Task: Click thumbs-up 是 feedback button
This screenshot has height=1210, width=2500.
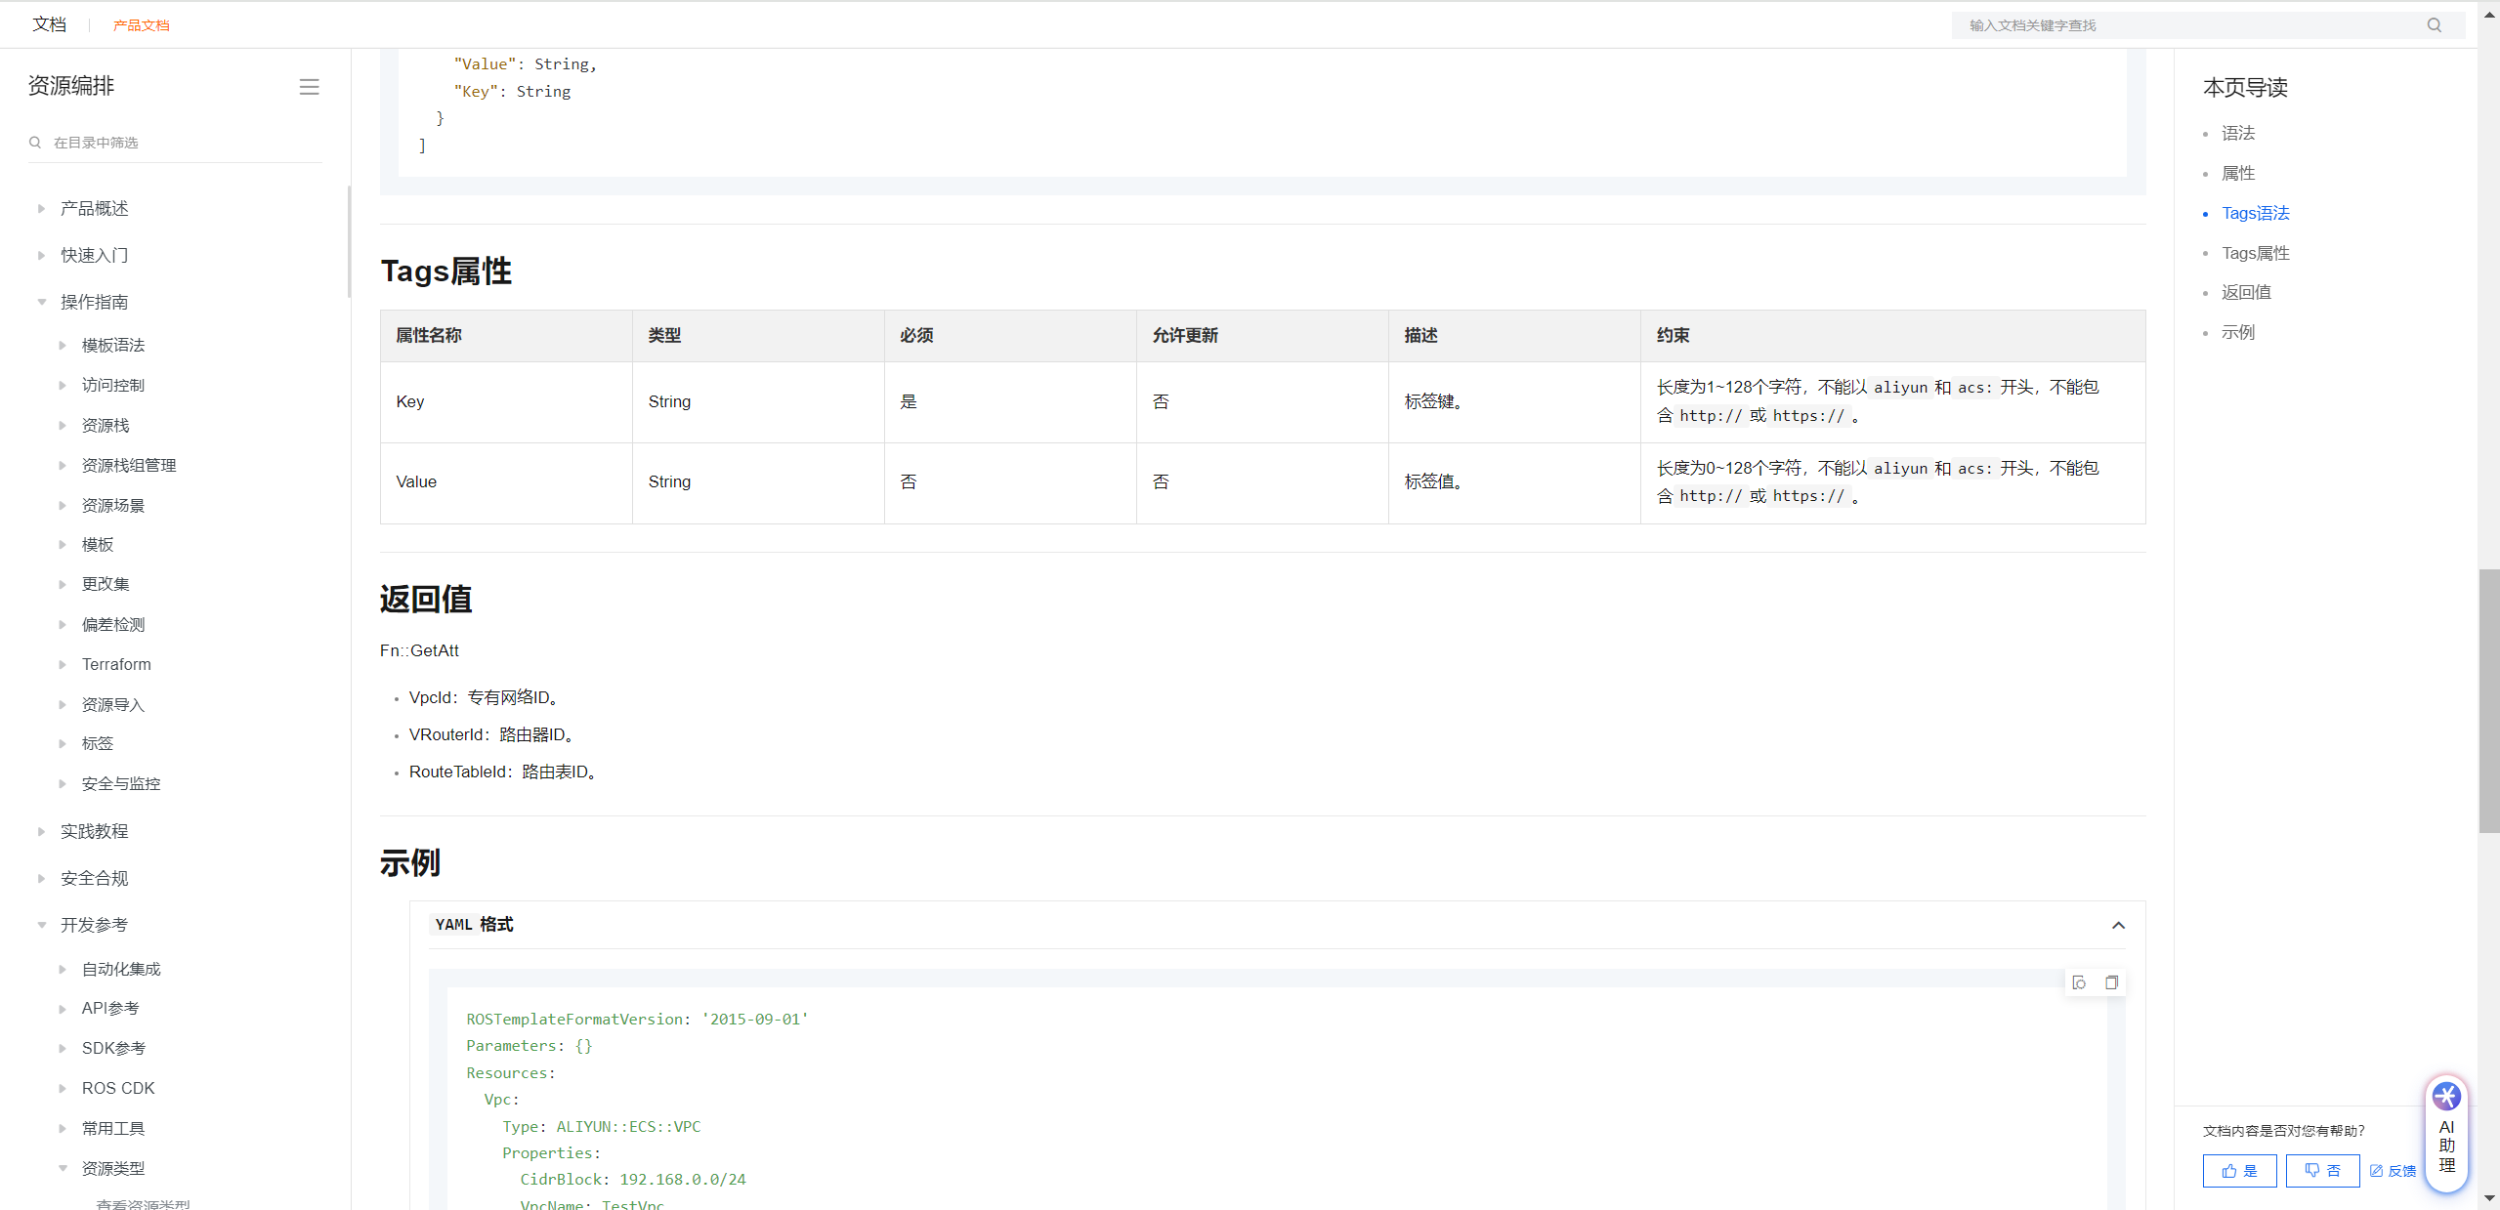Action: (x=2239, y=1170)
